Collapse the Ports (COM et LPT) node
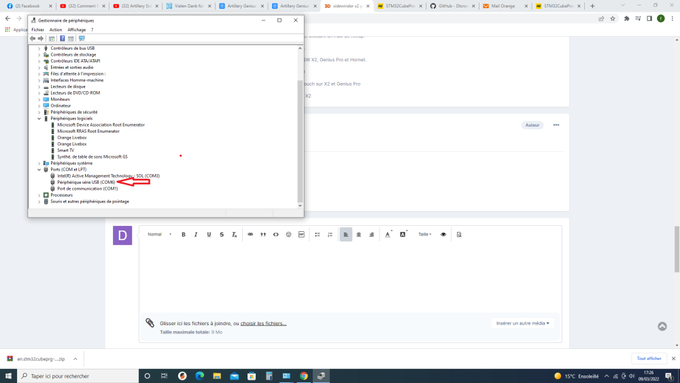The width and height of the screenshot is (680, 383). click(x=39, y=169)
